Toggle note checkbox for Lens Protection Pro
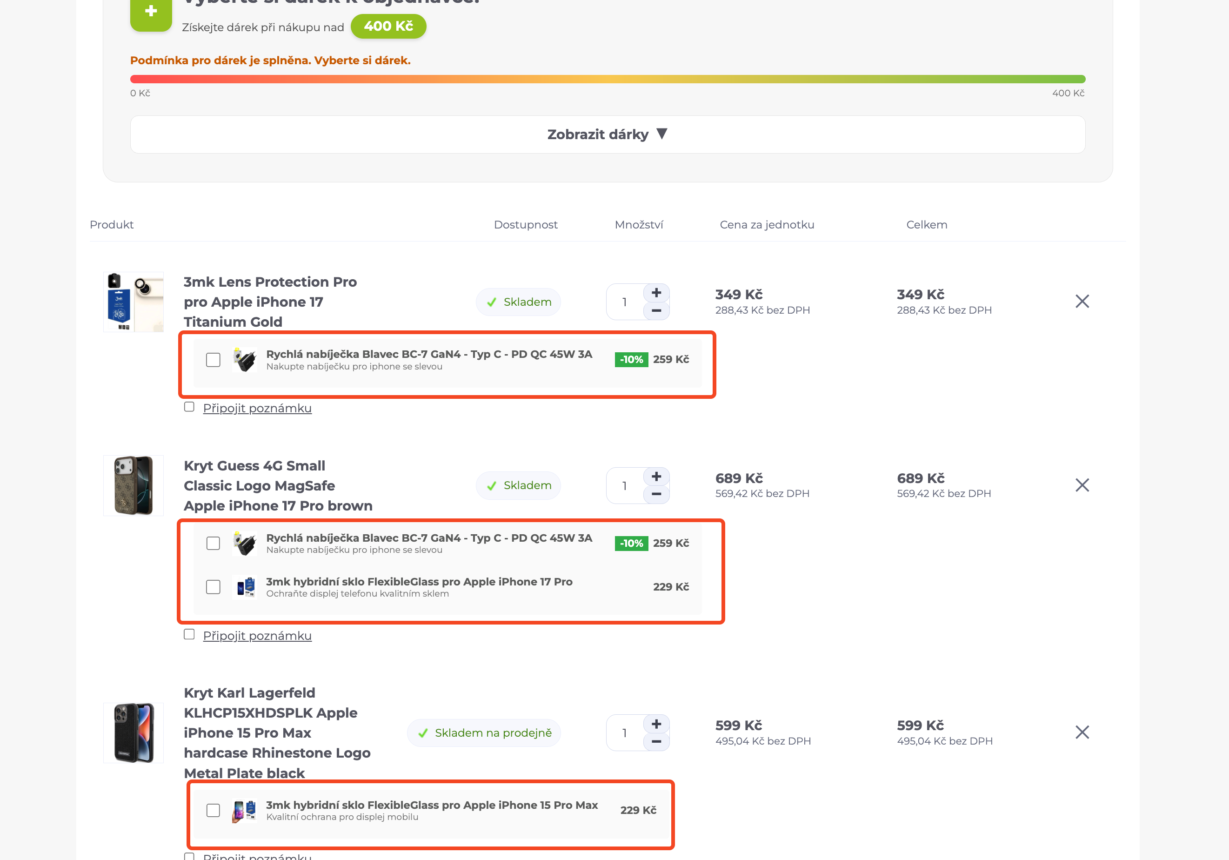This screenshot has width=1229, height=860. pos(189,407)
